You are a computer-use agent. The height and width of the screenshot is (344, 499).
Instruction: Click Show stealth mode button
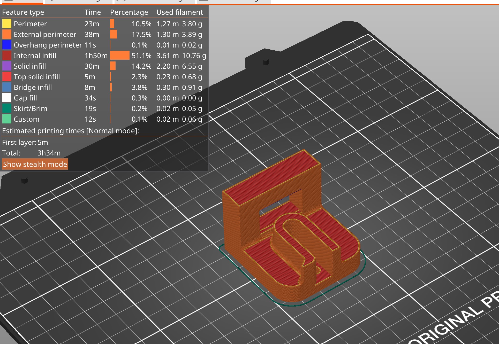tap(35, 164)
